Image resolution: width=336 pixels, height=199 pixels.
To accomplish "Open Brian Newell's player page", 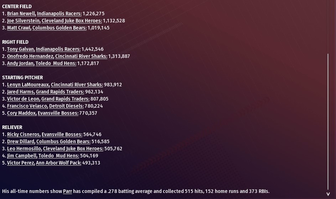I will tap(21, 14).
